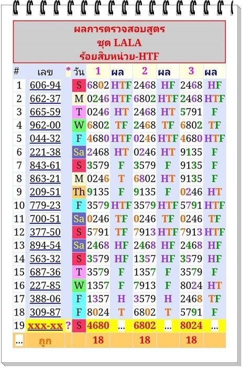Click the purple column 3 header
This screenshot has width=242, height=367.
point(191,71)
